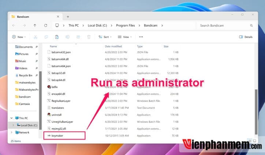Click the file list vertical scrollbar

[x=256, y=112]
